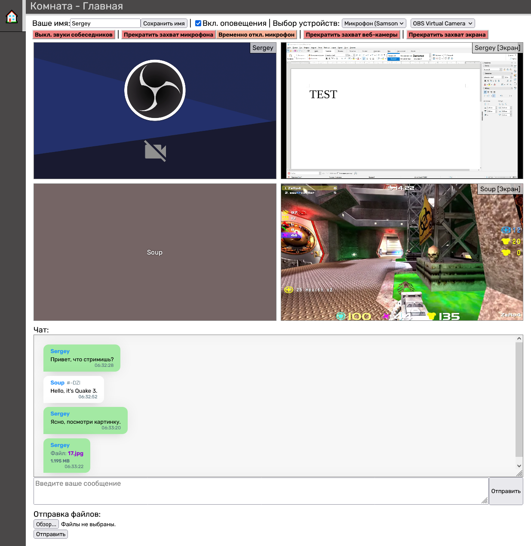Click the 06:32:52 timestamp
This screenshot has height=546, width=531.
coord(88,397)
